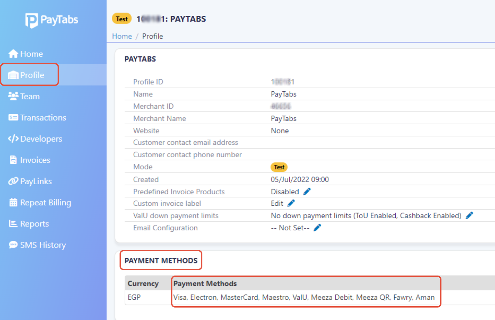Viewport: 495px width, 320px height.
Task: Click the Visa, Electron, MasterCard methods list
Action: pos(304,297)
